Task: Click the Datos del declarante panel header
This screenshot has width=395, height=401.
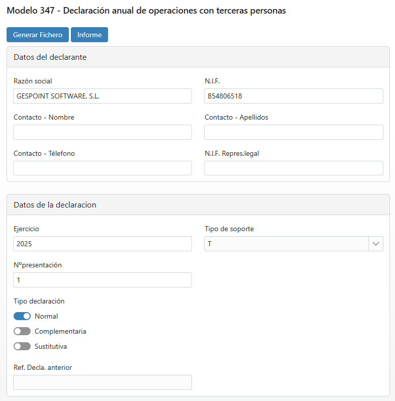Action: tap(198, 57)
